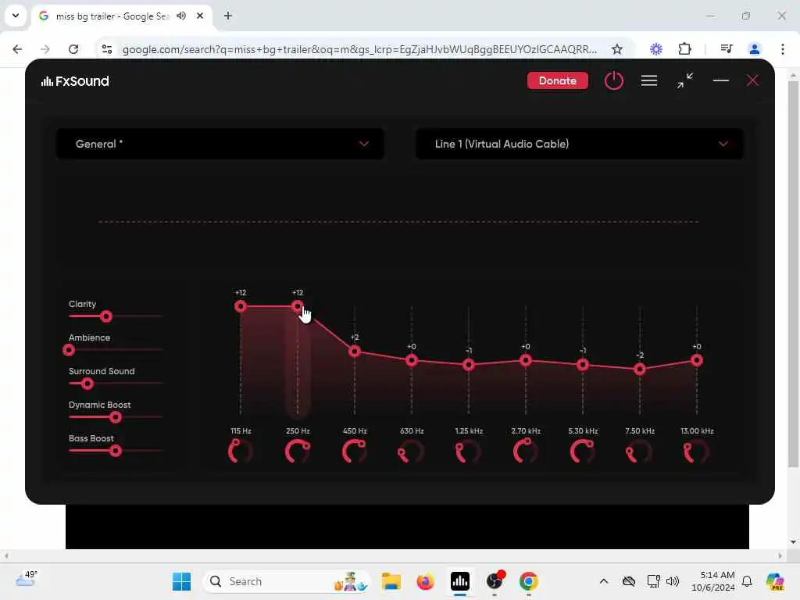This screenshot has height=600, width=800.
Task: Click the 7.50 kHz EQ band point
Action: coord(640,370)
